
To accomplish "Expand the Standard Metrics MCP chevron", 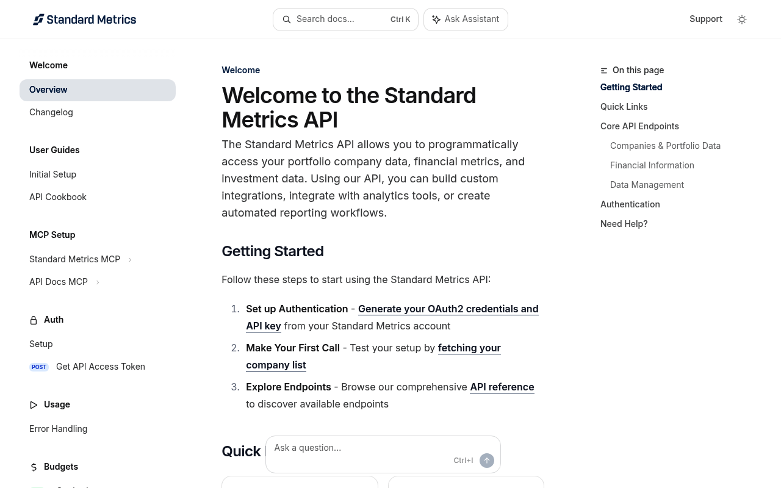I will point(130,260).
